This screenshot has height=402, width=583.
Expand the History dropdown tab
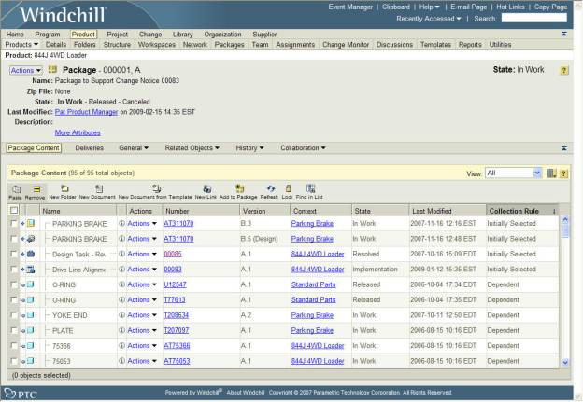(249, 147)
